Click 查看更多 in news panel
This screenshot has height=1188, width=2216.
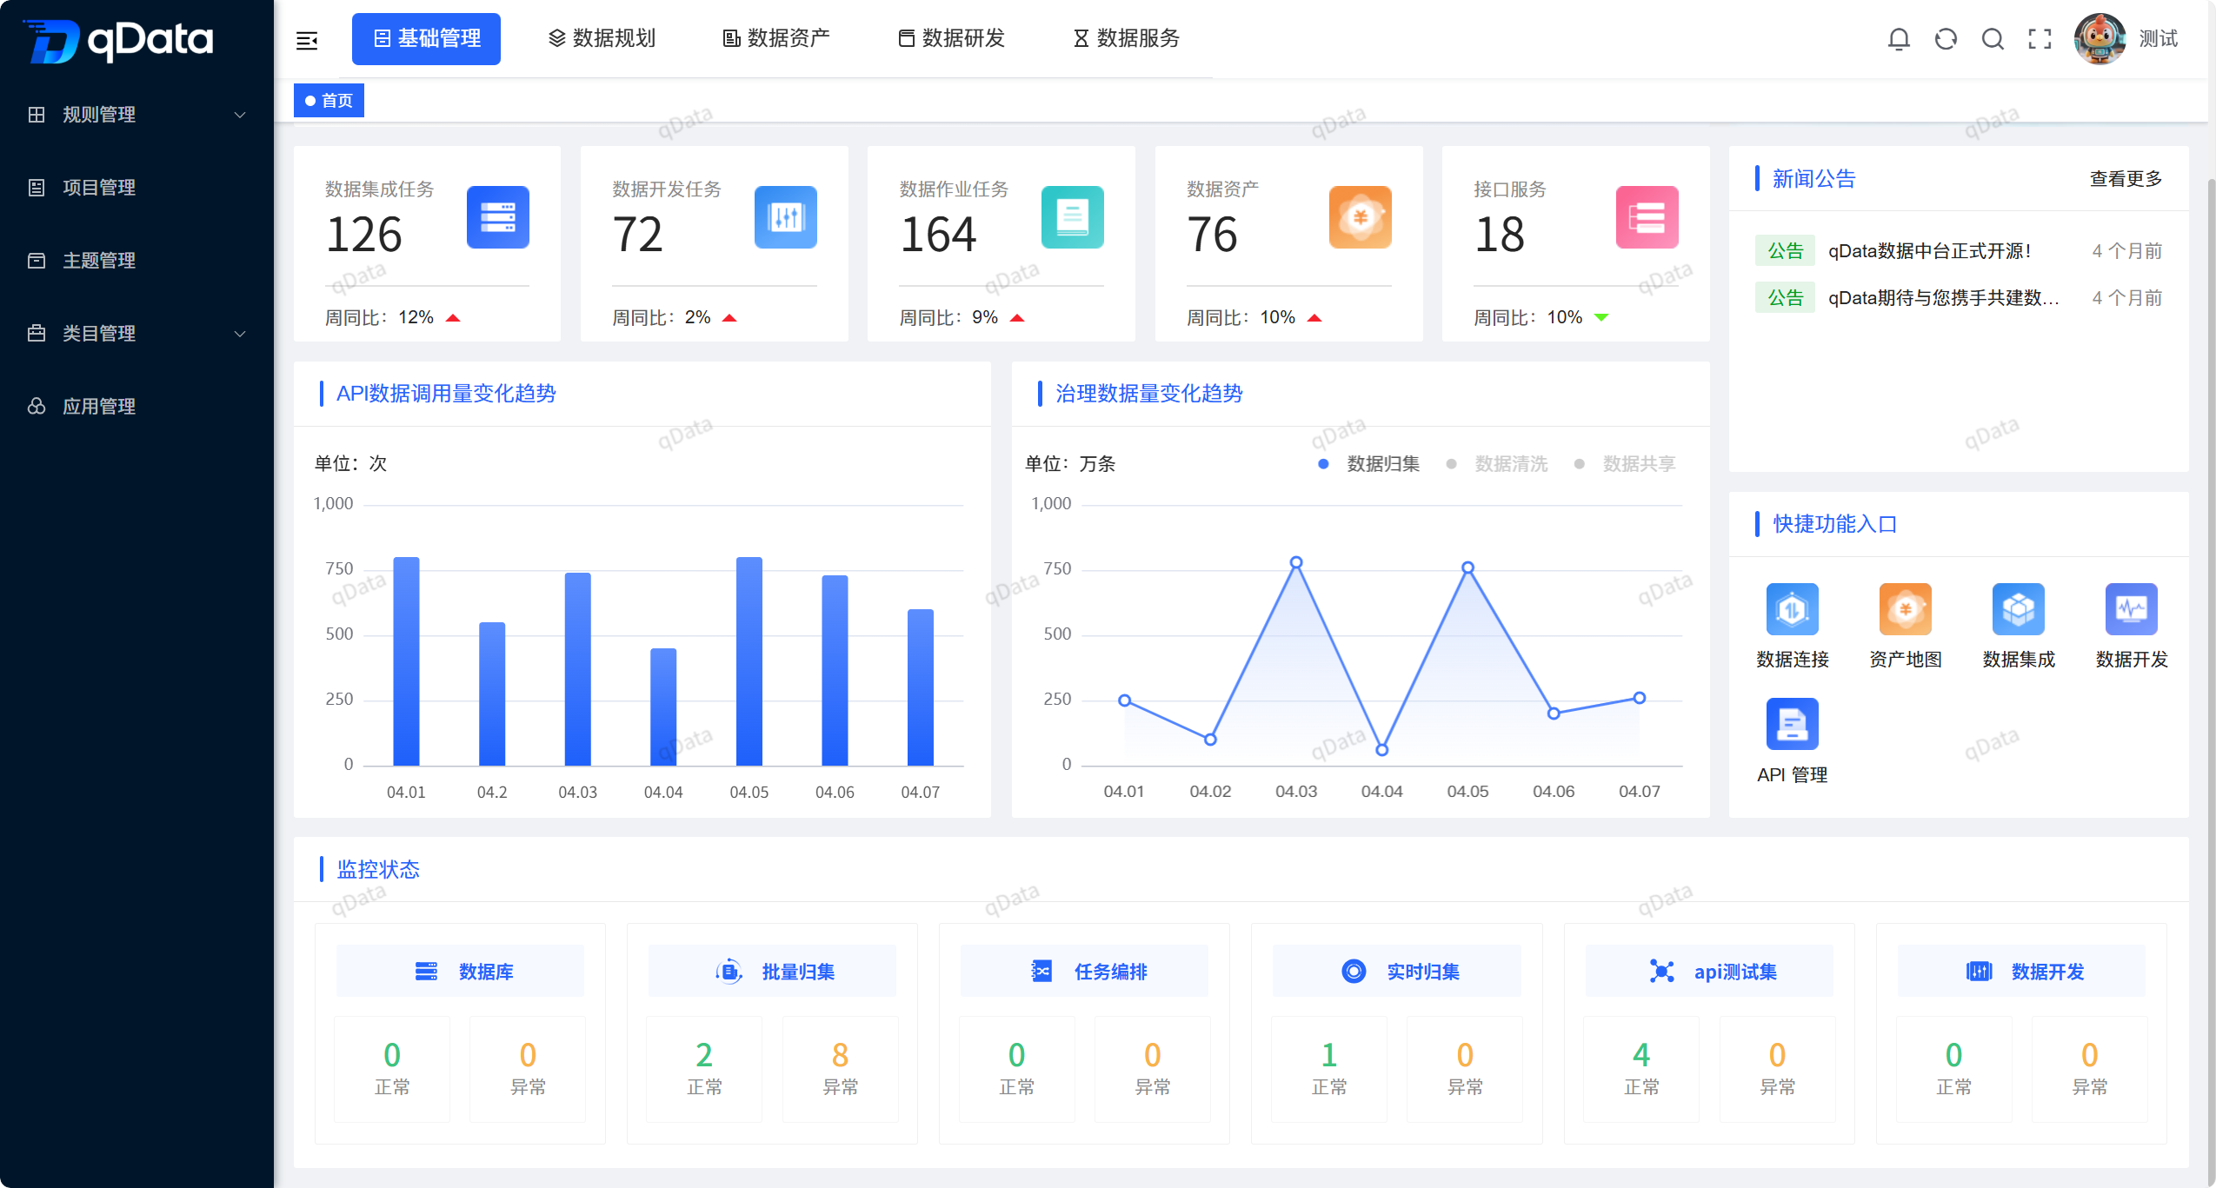2126,179
